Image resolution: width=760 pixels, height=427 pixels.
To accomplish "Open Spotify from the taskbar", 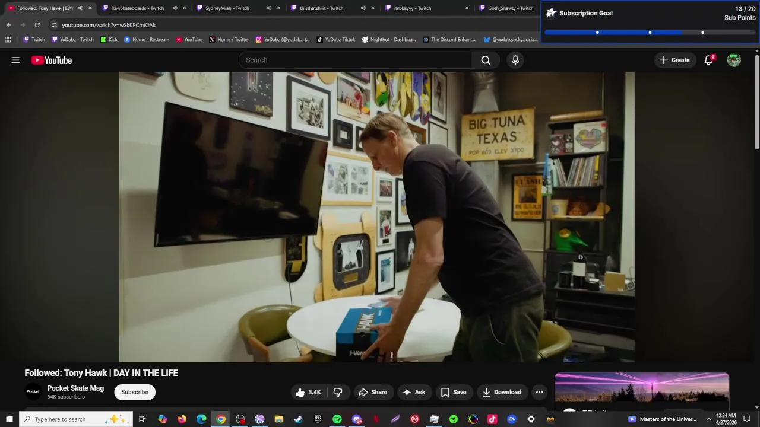I will [x=337, y=419].
